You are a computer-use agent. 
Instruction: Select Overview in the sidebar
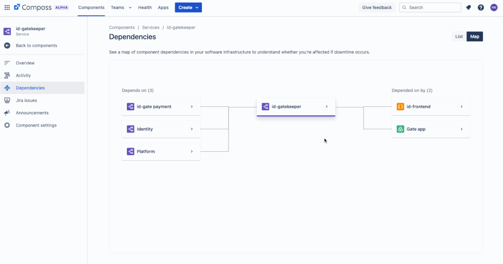42,63
